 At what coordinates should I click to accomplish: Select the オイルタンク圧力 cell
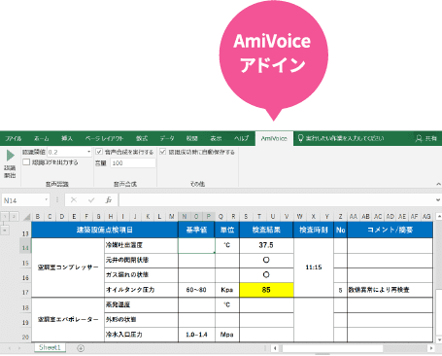point(141,290)
